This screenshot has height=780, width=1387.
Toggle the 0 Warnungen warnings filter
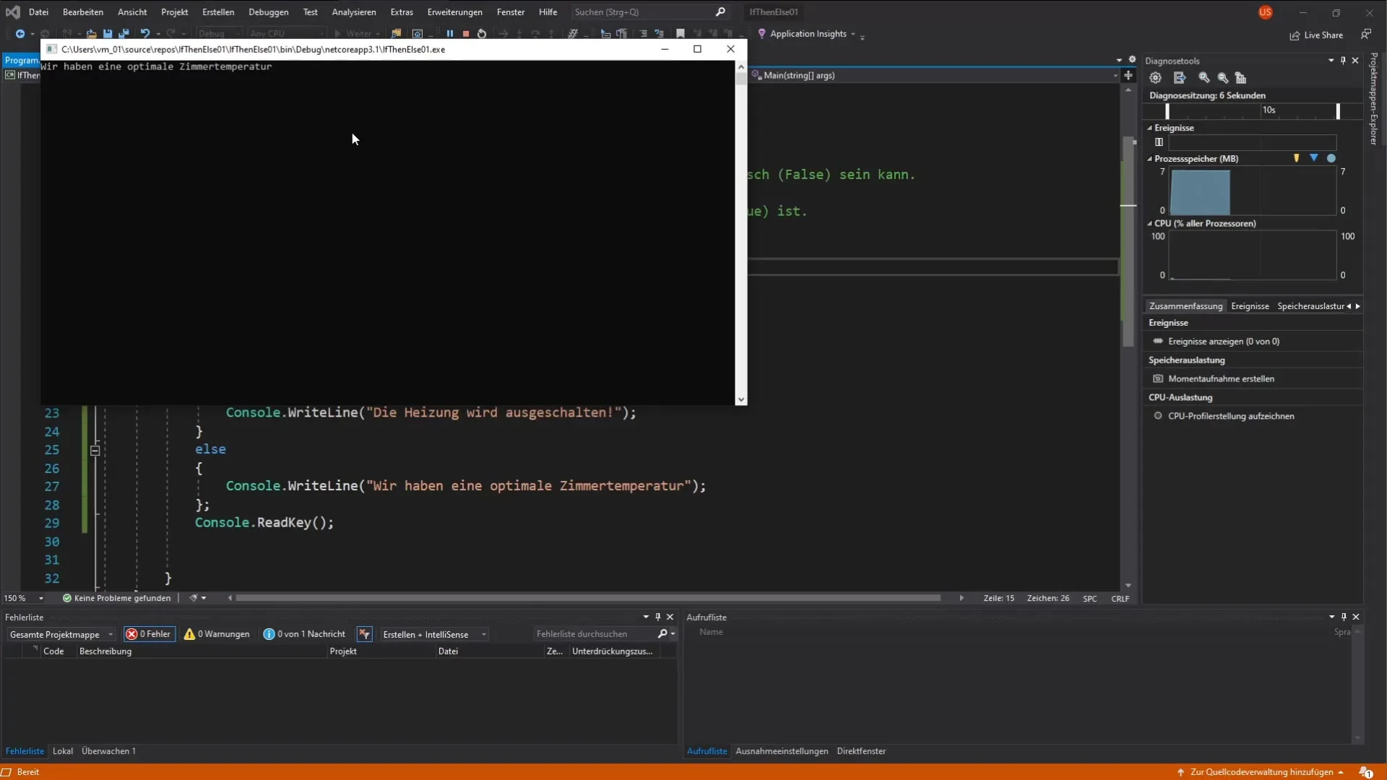(217, 634)
